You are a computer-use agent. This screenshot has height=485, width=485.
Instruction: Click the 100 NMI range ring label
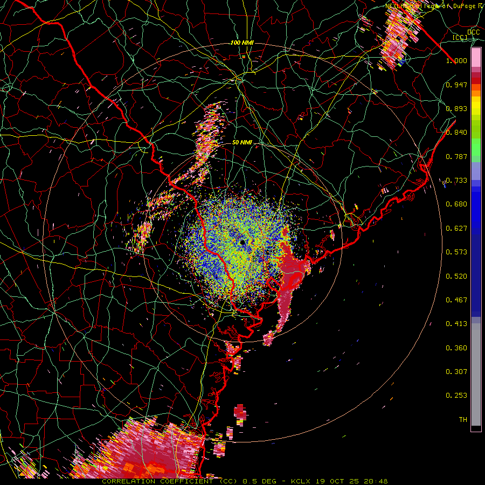coord(242,43)
